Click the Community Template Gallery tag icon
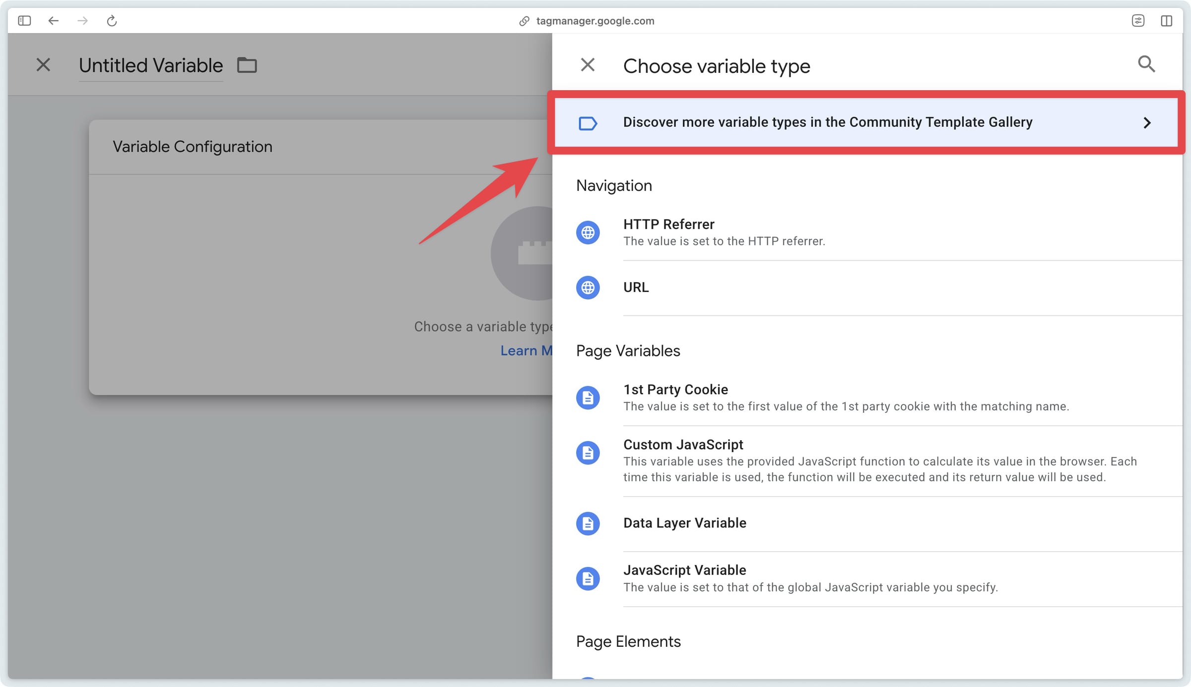This screenshot has width=1191, height=687. click(588, 123)
